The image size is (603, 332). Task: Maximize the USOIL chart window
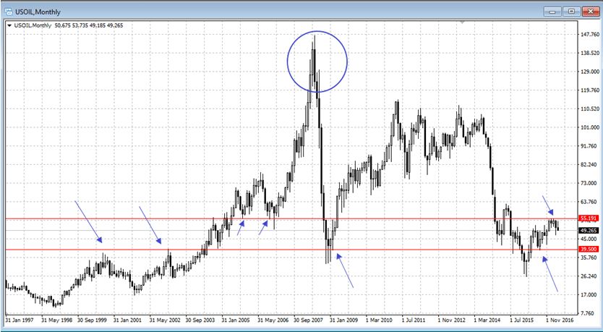pyautogui.click(x=571, y=12)
